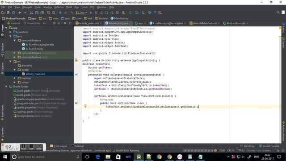Toggle the Captures tool window strip button
286x161 pixels.
(2, 68)
